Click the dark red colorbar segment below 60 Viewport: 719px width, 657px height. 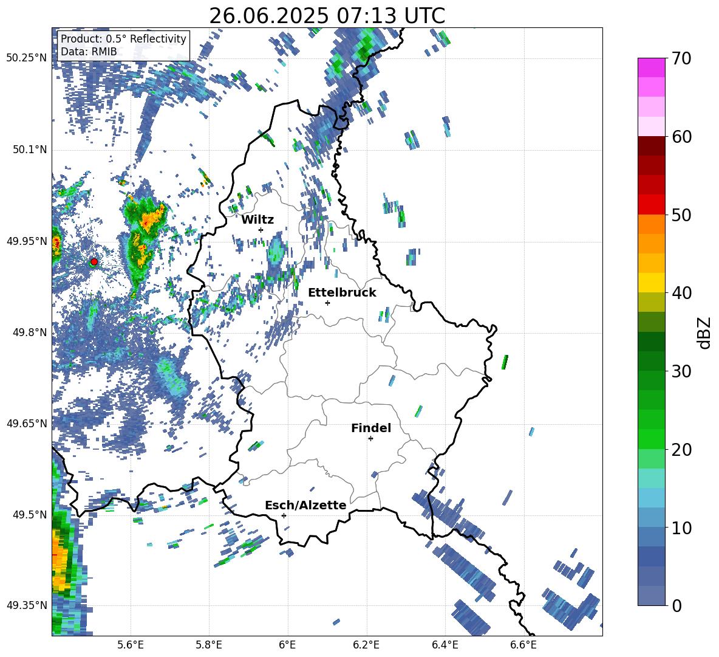click(651, 146)
